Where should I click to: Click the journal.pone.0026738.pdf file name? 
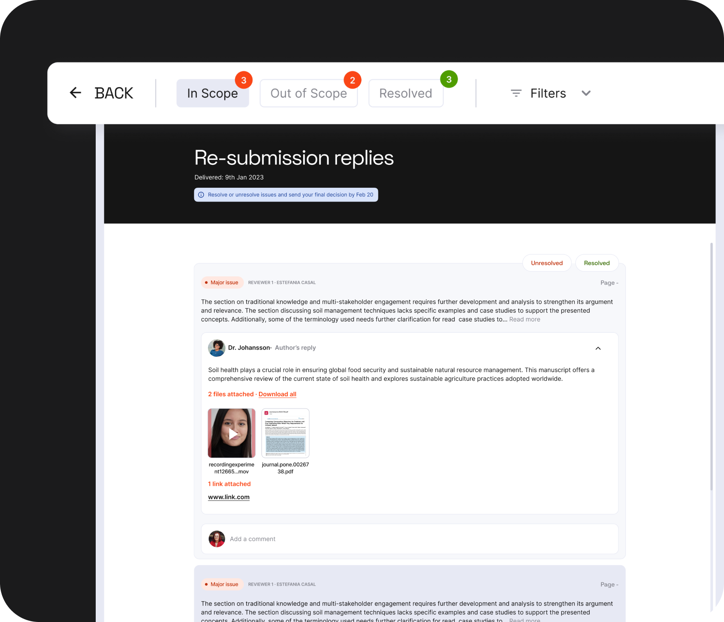tap(286, 468)
